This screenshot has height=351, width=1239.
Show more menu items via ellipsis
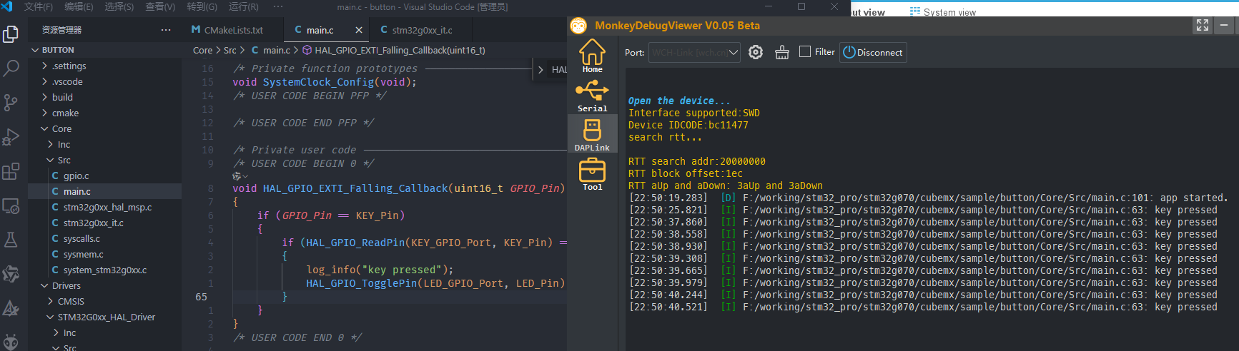point(278,6)
